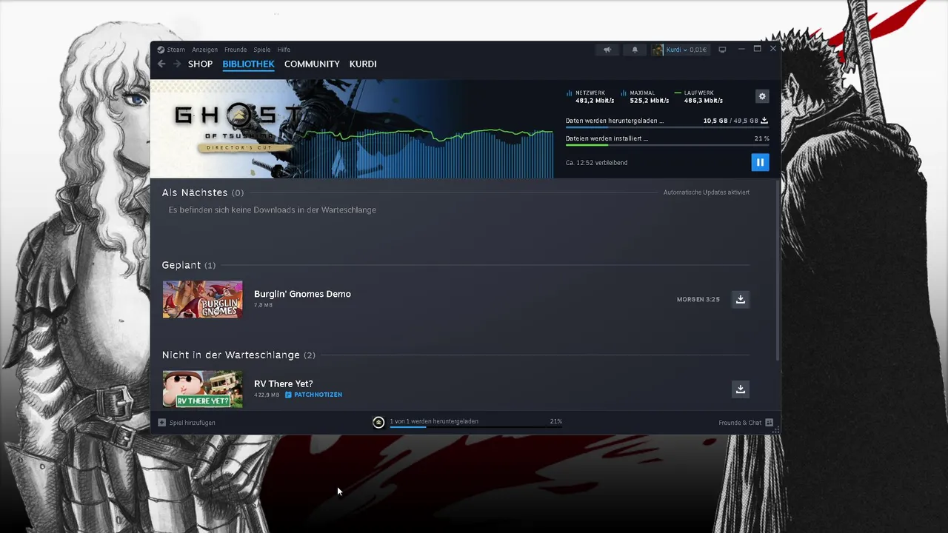Click the download tray icon beside 49,5 GB
Screen dimensions: 948x533
pyautogui.click(x=764, y=120)
